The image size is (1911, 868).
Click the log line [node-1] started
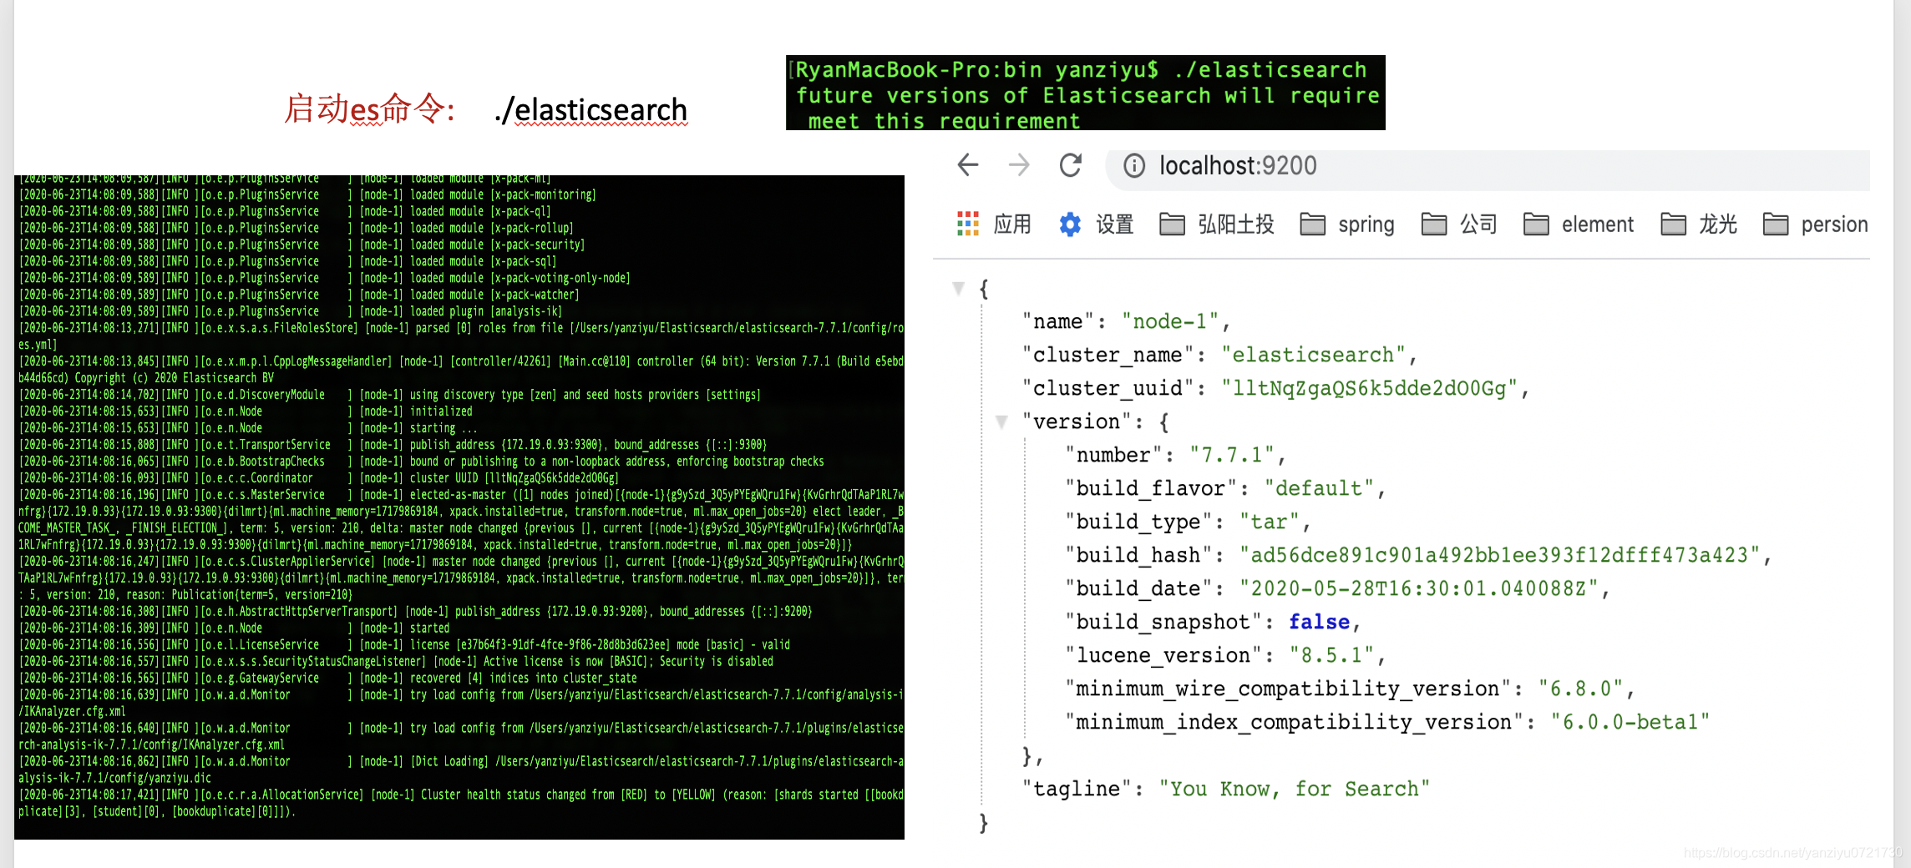coord(234,628)
